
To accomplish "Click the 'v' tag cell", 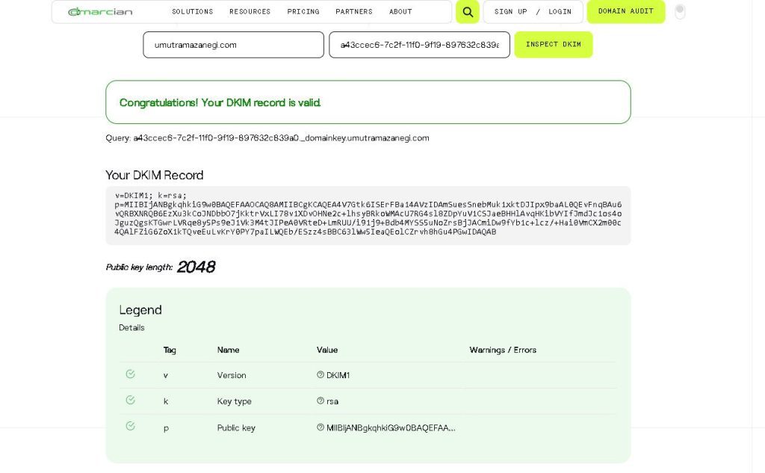I will coord(166,375).
